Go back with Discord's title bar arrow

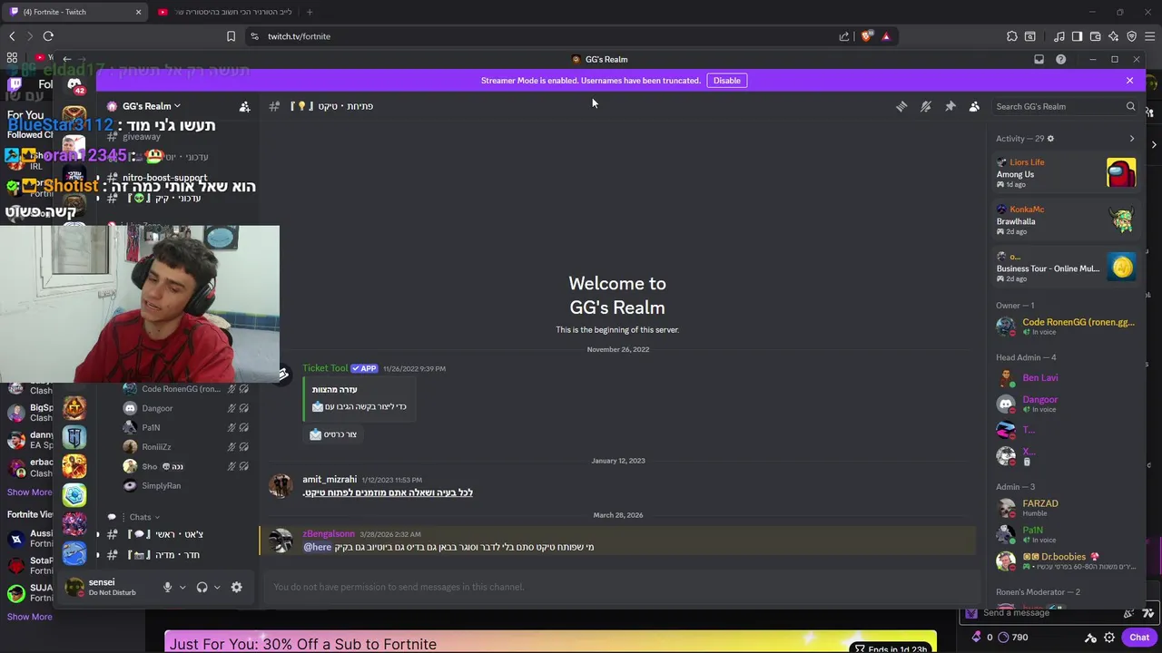point(67,59)
